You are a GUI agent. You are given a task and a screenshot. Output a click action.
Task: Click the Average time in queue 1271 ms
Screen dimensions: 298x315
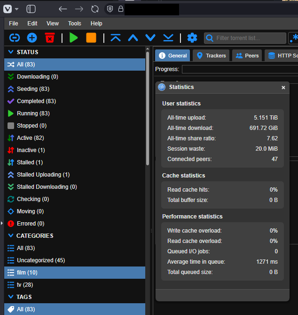[267, 262]
